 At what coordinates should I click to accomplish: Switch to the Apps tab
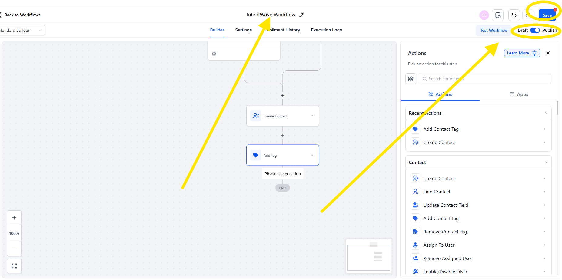[519, 94]
